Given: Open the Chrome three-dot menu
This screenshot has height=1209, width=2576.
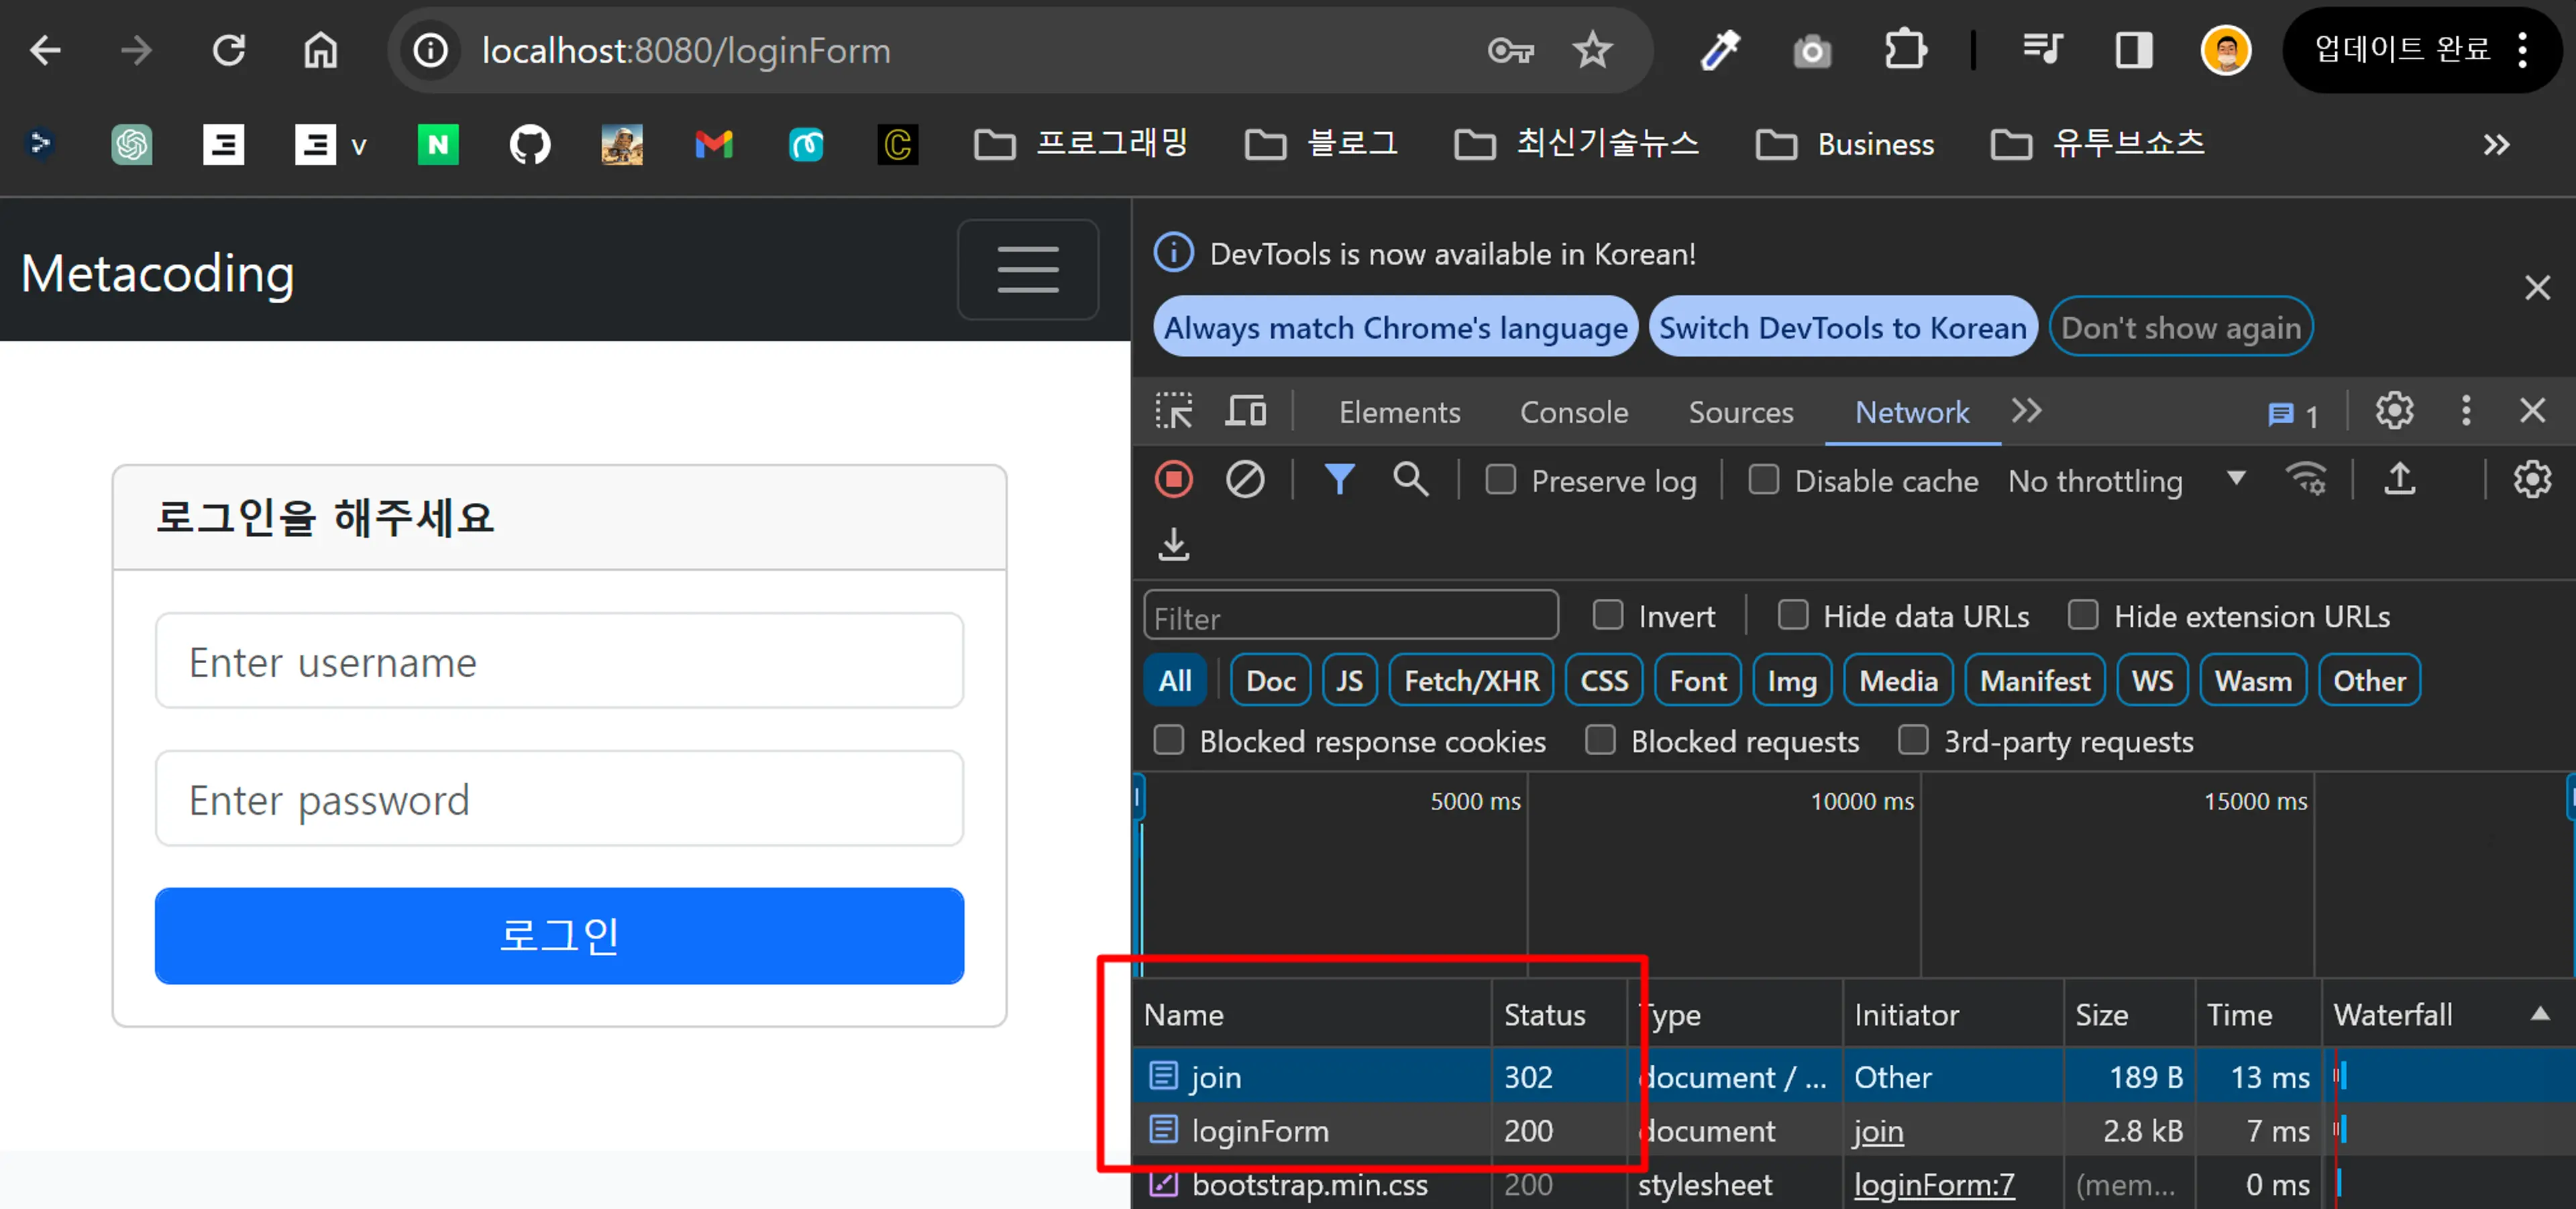Looking at the screenshot, I should click(2523, 50).
